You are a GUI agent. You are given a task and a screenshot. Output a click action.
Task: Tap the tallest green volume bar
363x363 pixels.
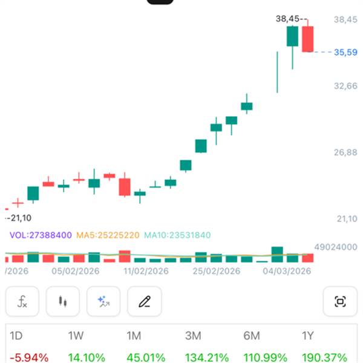[x=278, y=254]
